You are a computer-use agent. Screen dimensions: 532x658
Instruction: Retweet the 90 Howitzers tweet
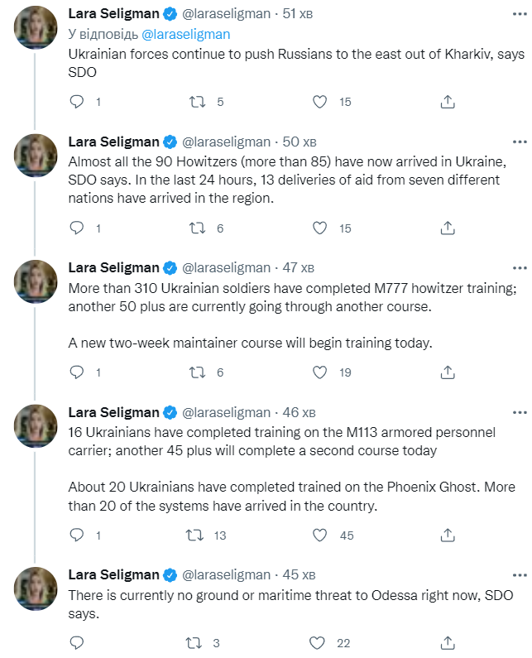click(x=199, y=228)
